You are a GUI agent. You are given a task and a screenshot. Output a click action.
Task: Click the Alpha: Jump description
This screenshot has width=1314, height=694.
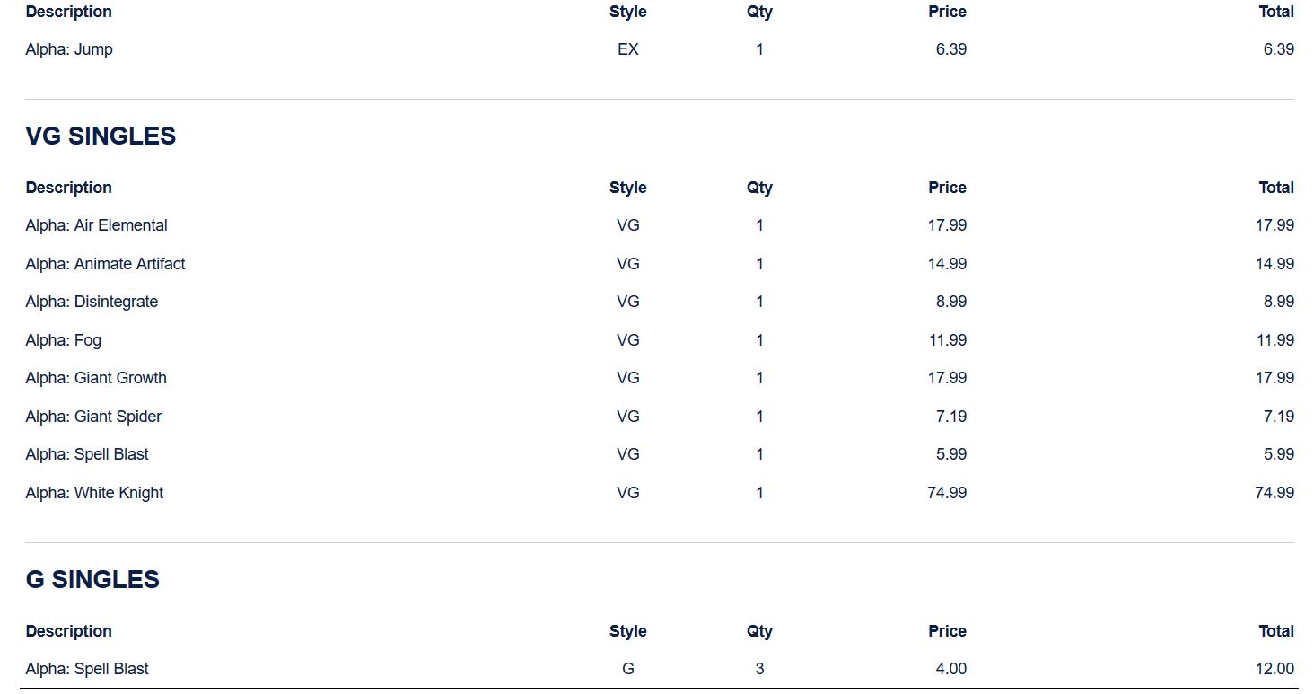69,49
